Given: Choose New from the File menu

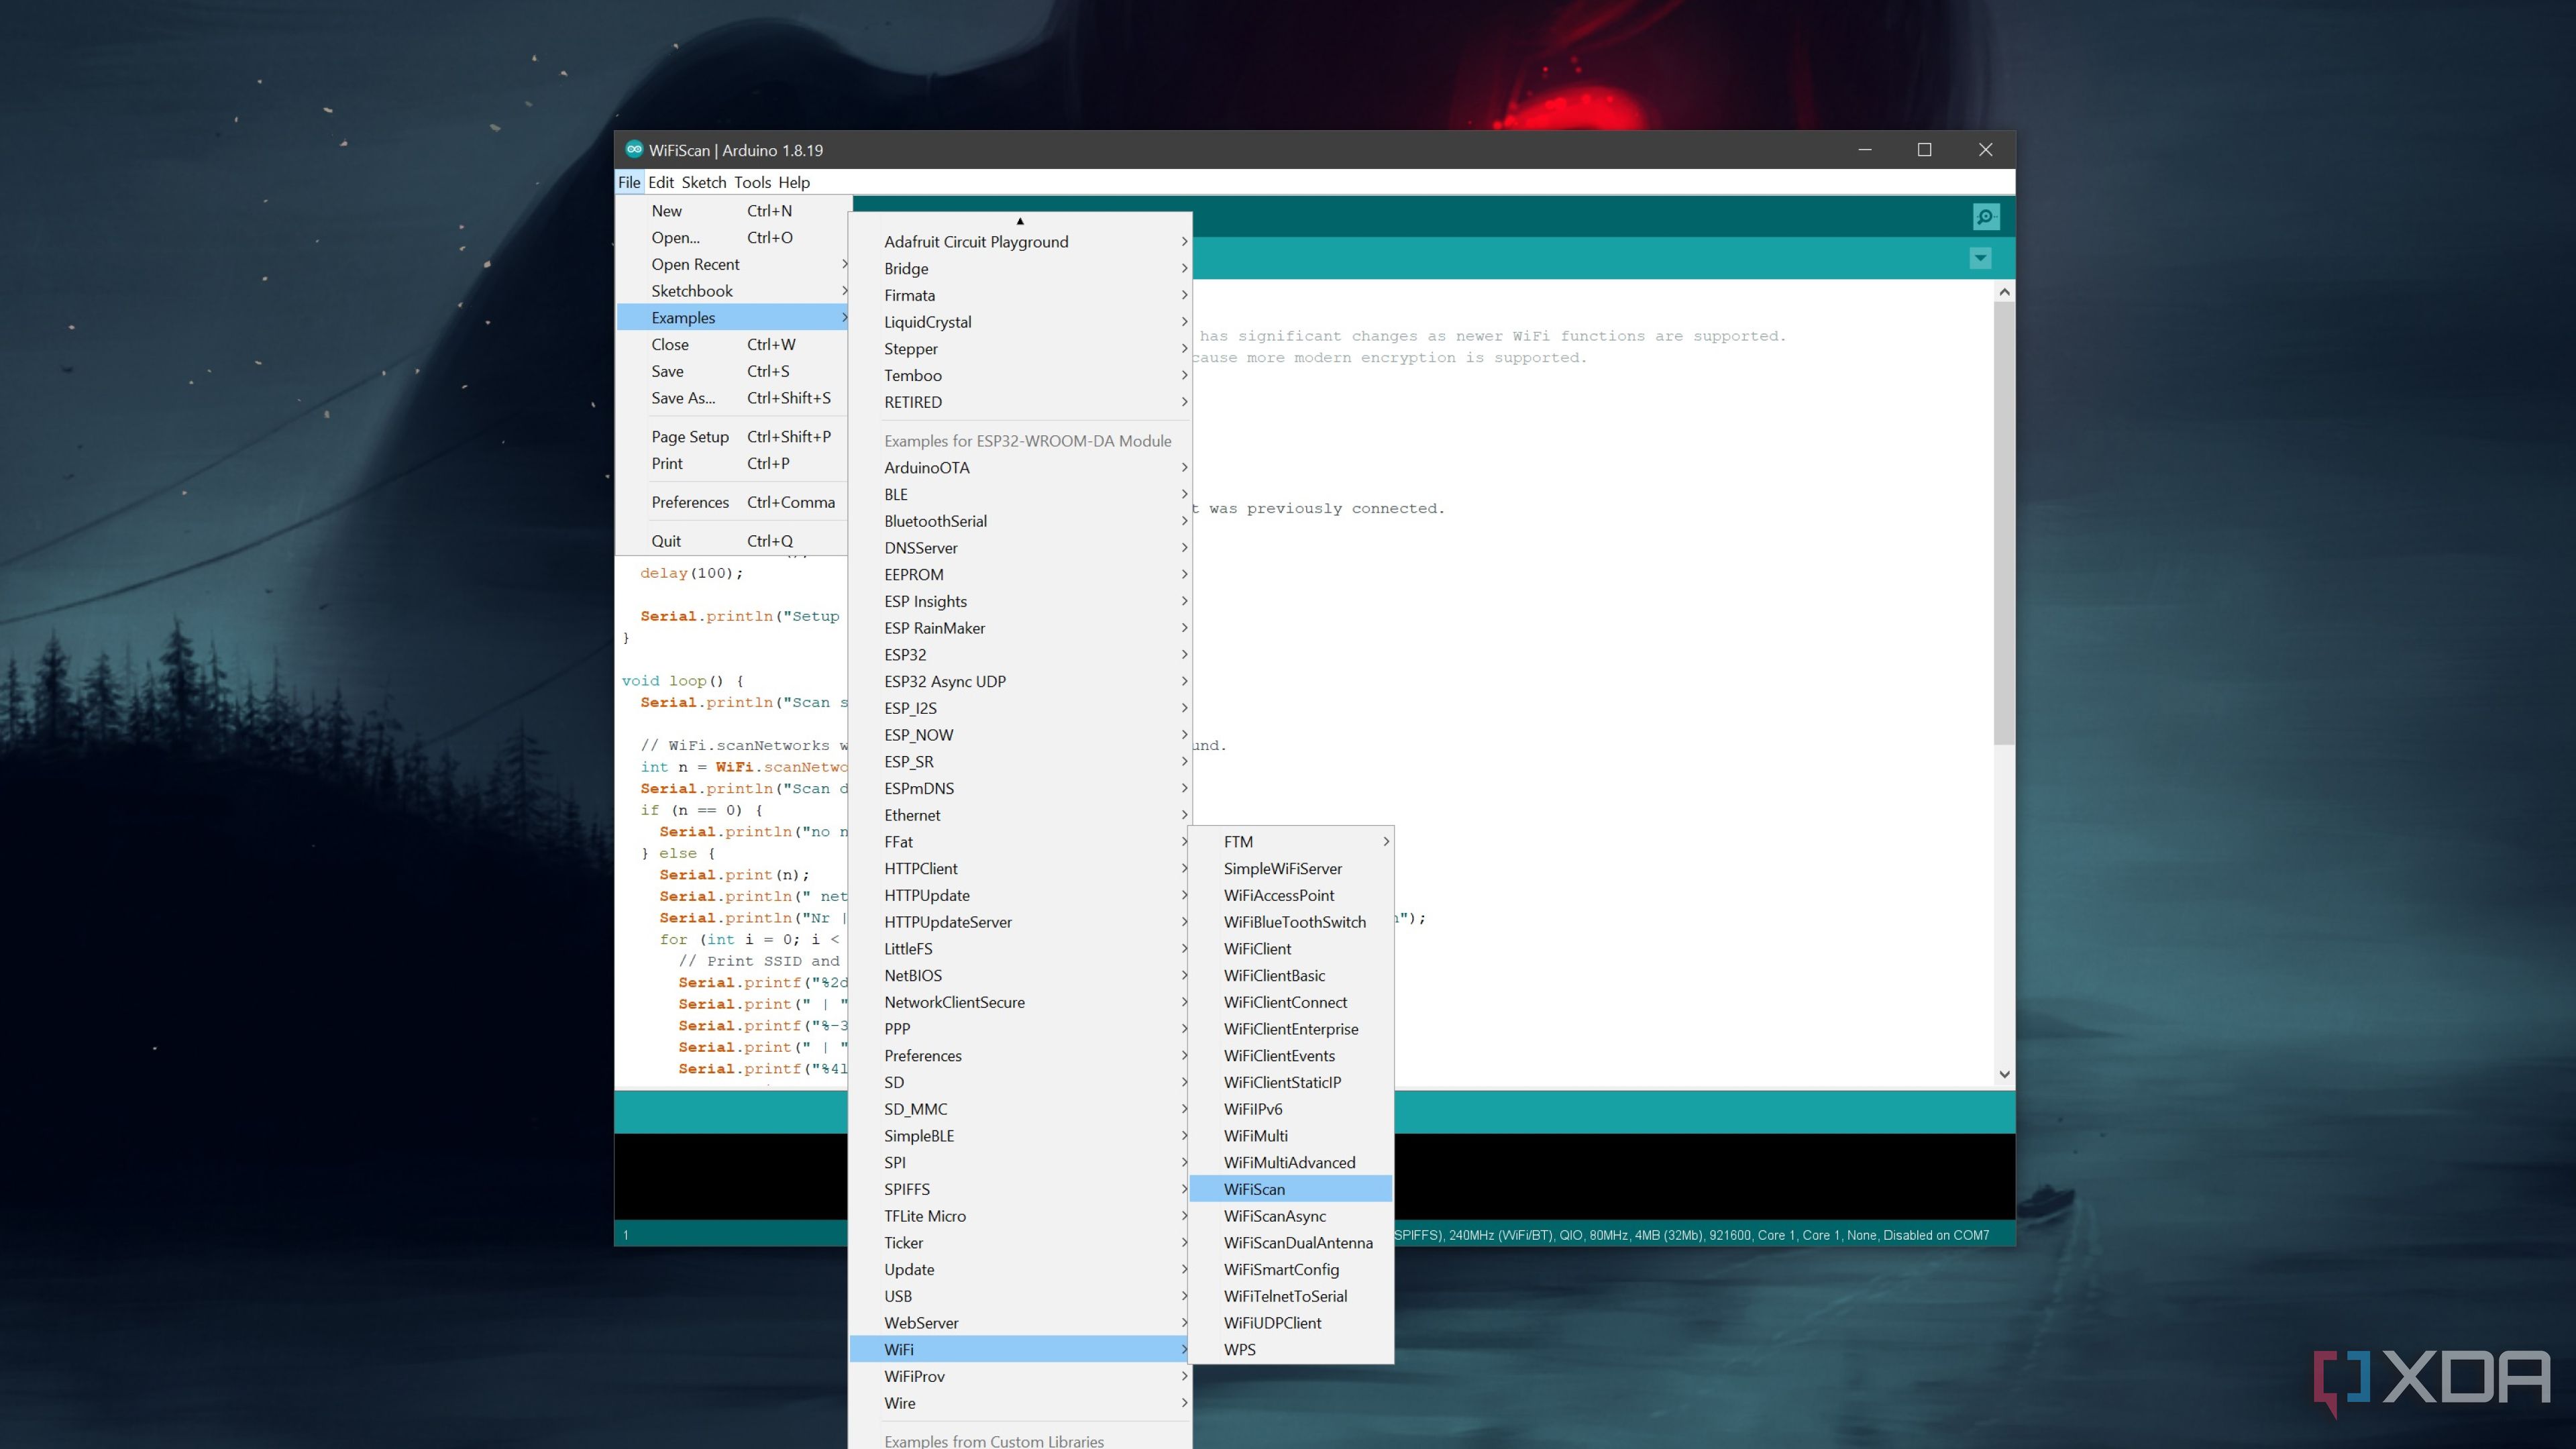Looking at the screenshot, I should 733,211.
